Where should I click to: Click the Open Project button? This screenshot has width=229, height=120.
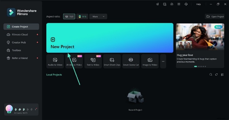point(215,17)
